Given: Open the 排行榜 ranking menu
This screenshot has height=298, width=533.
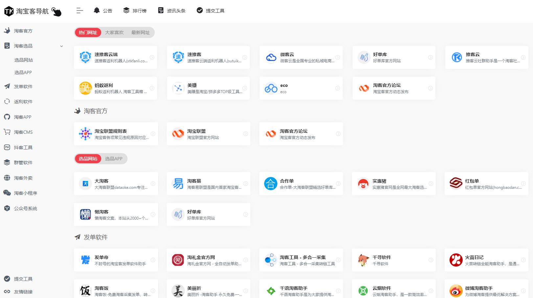Looking at the screenshot, I should [x=135, y=10].
